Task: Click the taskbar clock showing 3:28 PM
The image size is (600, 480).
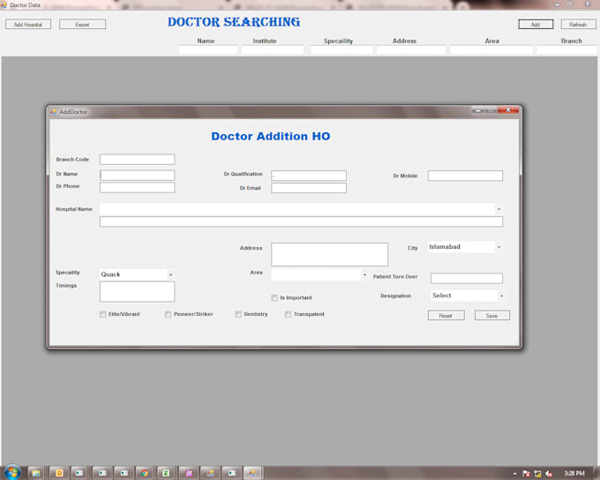Action: pos(574,474)
